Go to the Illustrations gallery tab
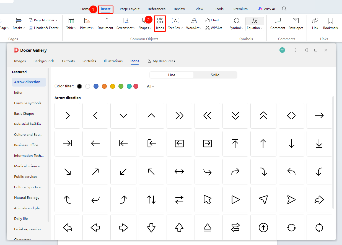Image resolution: width=342 pixels, height=245 pixels. point(113,61)
